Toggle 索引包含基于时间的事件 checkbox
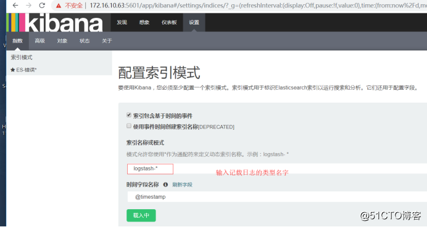The image size is (427, 227). click(129, 115)
